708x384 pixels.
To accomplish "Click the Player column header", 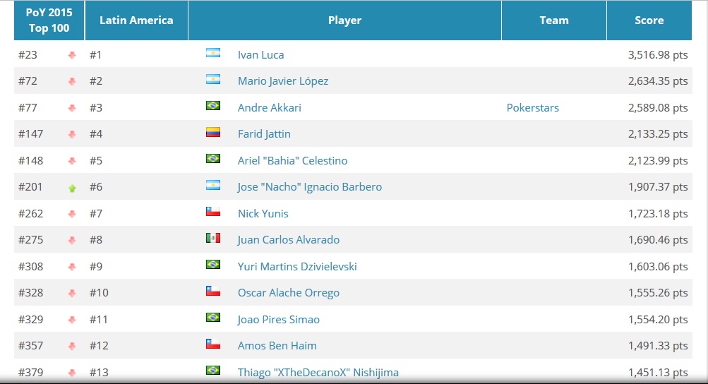I will click(344, 20).
